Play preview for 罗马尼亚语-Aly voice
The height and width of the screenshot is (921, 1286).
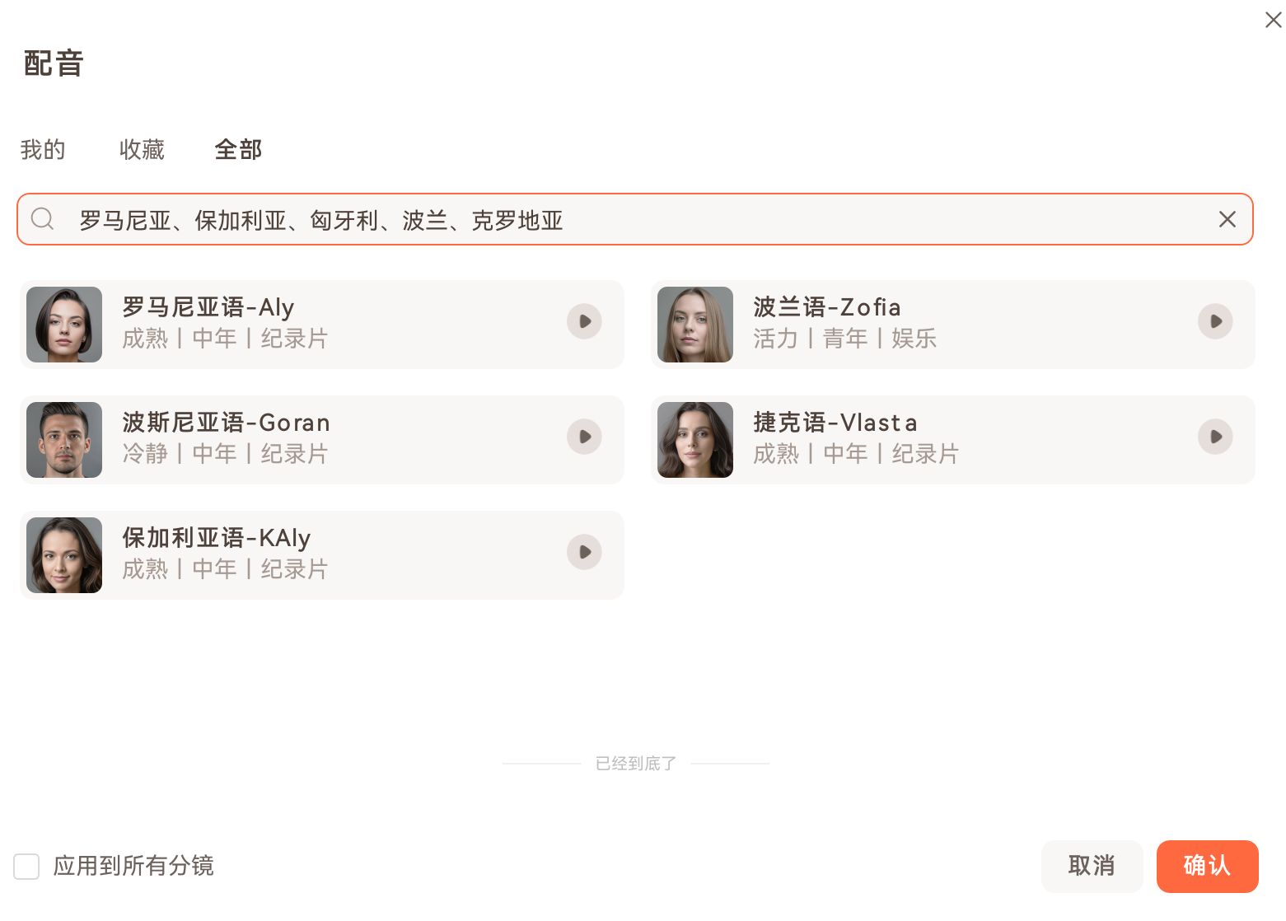(584, 321)
